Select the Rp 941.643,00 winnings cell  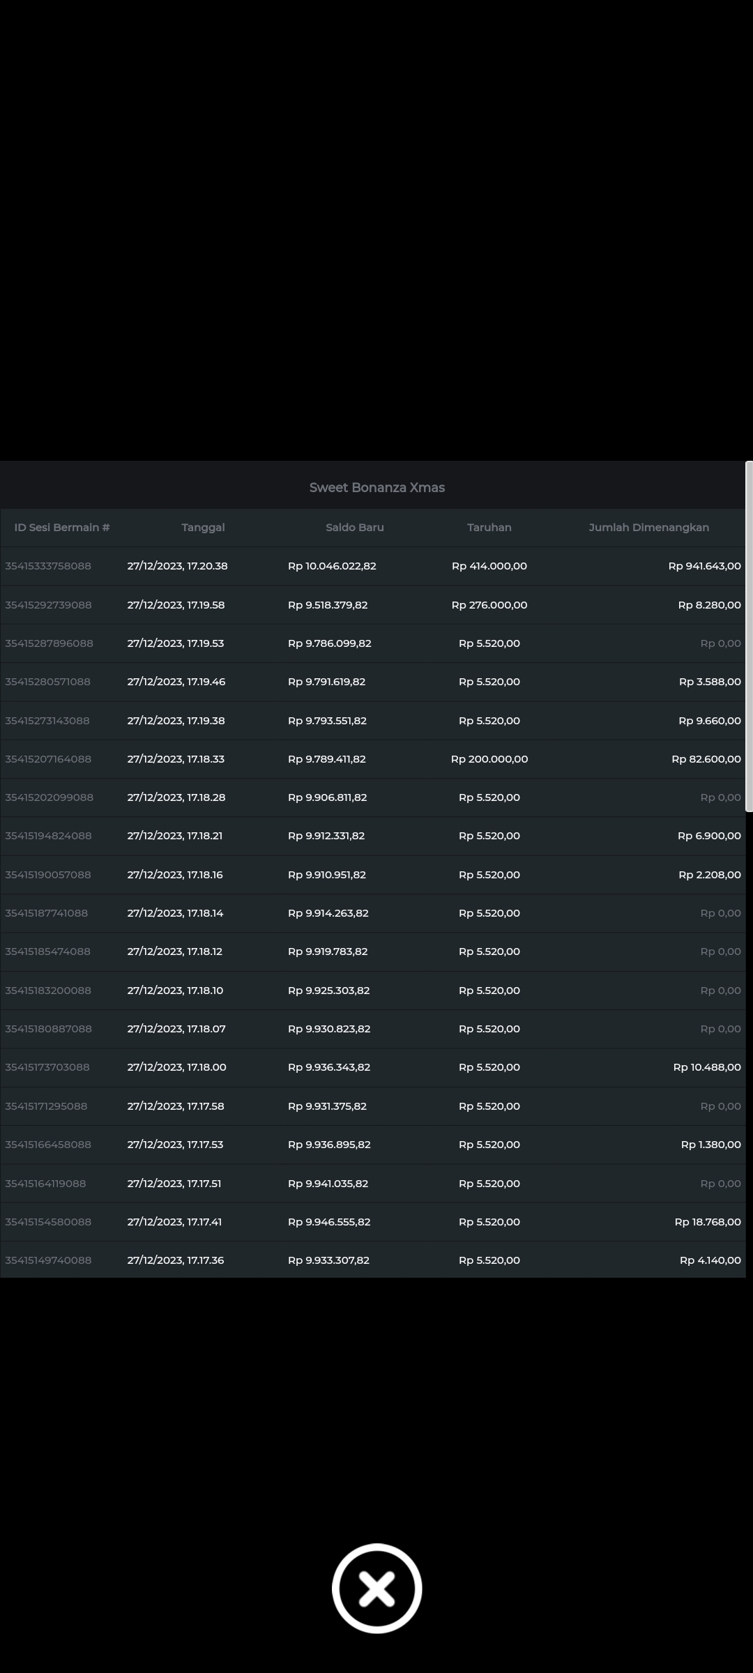click(x=704, y=566)
